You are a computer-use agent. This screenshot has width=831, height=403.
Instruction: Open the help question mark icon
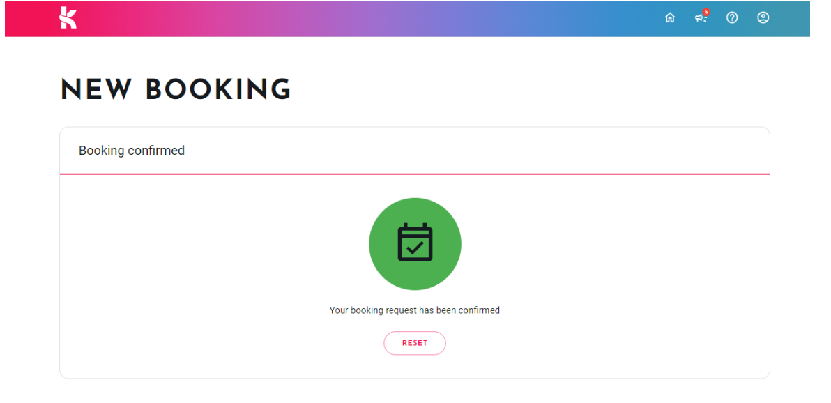(x=732, y=18)
